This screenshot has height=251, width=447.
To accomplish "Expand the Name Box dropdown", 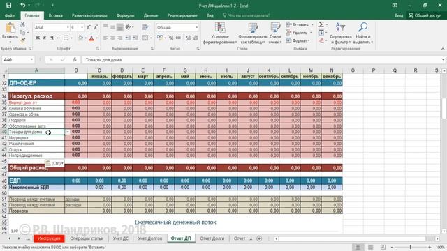I will [x=31, y=59].
